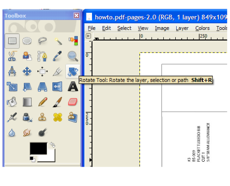
Task: Choose the Text tool
Action: pyautogui.click(x=73, y=87)
